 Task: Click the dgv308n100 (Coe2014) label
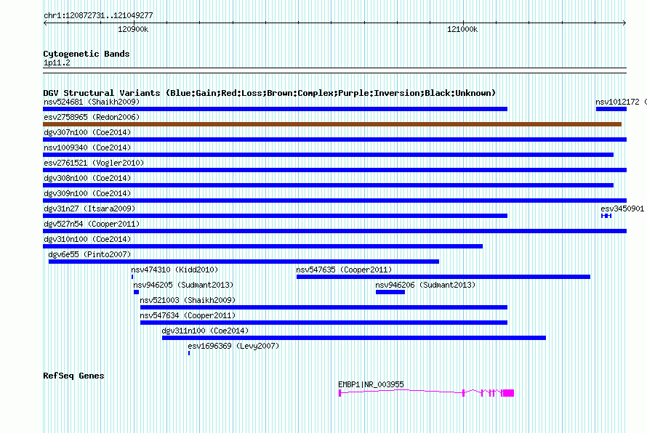87,178
